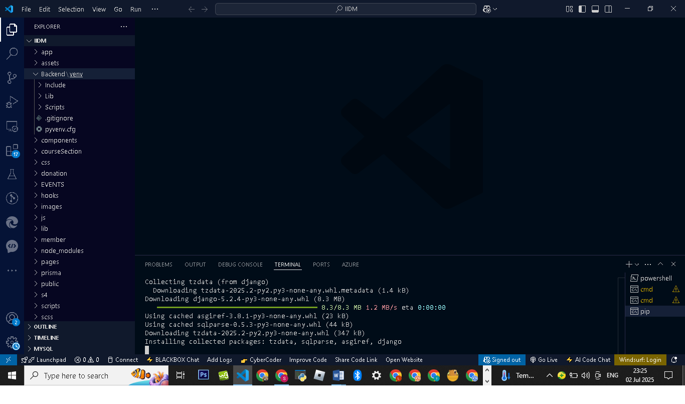Go back in navigation history
Image resolution: width=685 pixels, height=404 pixels.
pos(192,9)
